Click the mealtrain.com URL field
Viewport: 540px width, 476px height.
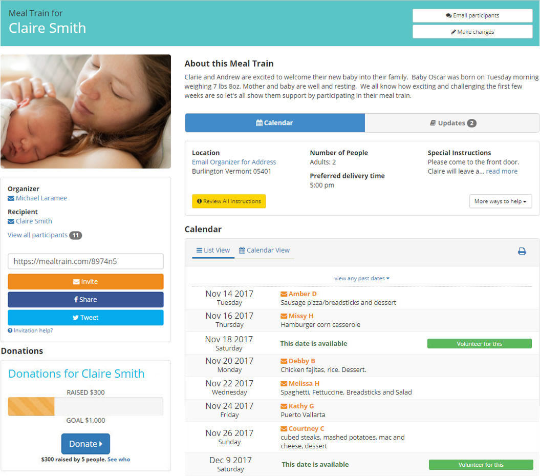(85, 261)
